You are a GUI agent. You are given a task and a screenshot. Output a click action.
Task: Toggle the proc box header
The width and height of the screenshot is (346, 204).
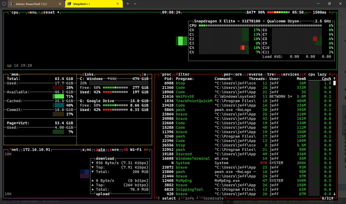coord(167,74)
